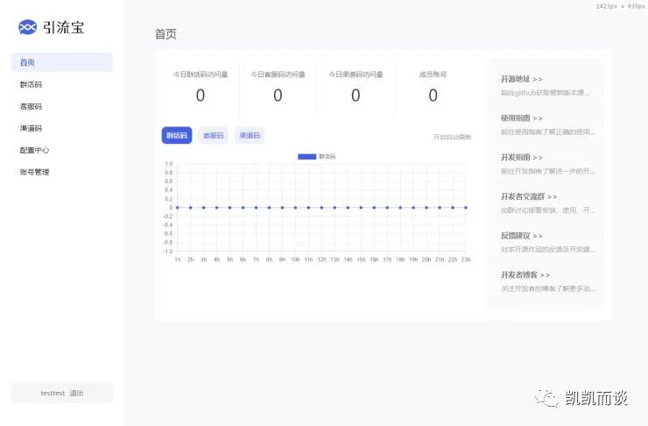Click the 引流宝 brand name text
The height and width of the screenshot is (426, 648).
point(64,27)
